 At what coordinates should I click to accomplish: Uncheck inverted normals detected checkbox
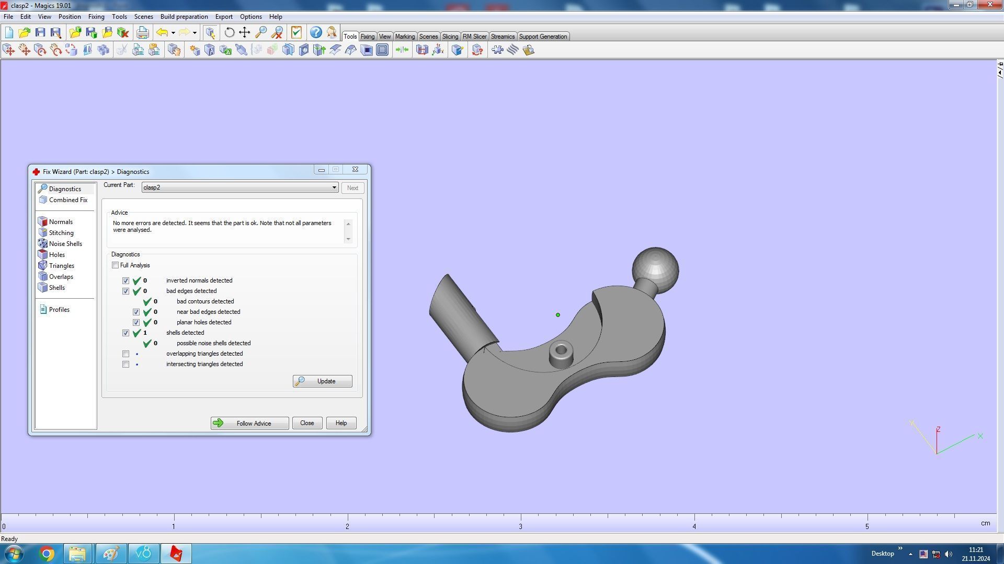[x=126, y=281]
